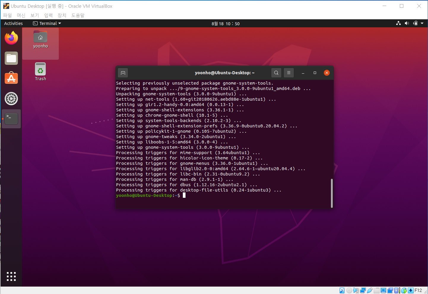Viewport: 428px width, 294px height.
Task: Click the new tab button in terminal header
Action: [123, 73]
